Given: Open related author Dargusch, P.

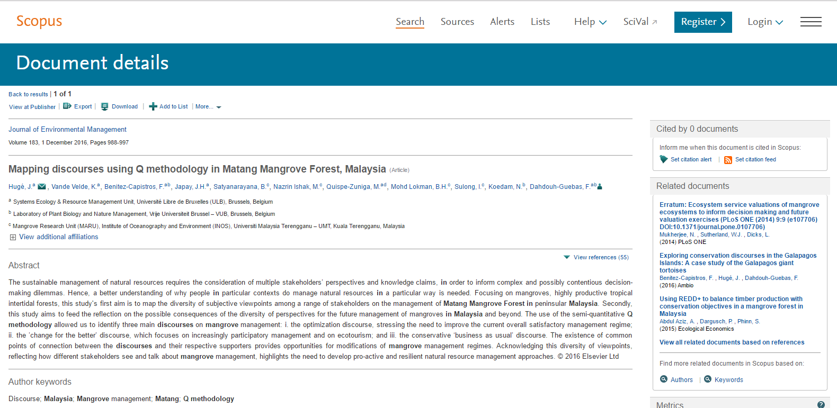Looking at the screenshot, I should pyautogui.click(x=716, y=321).
